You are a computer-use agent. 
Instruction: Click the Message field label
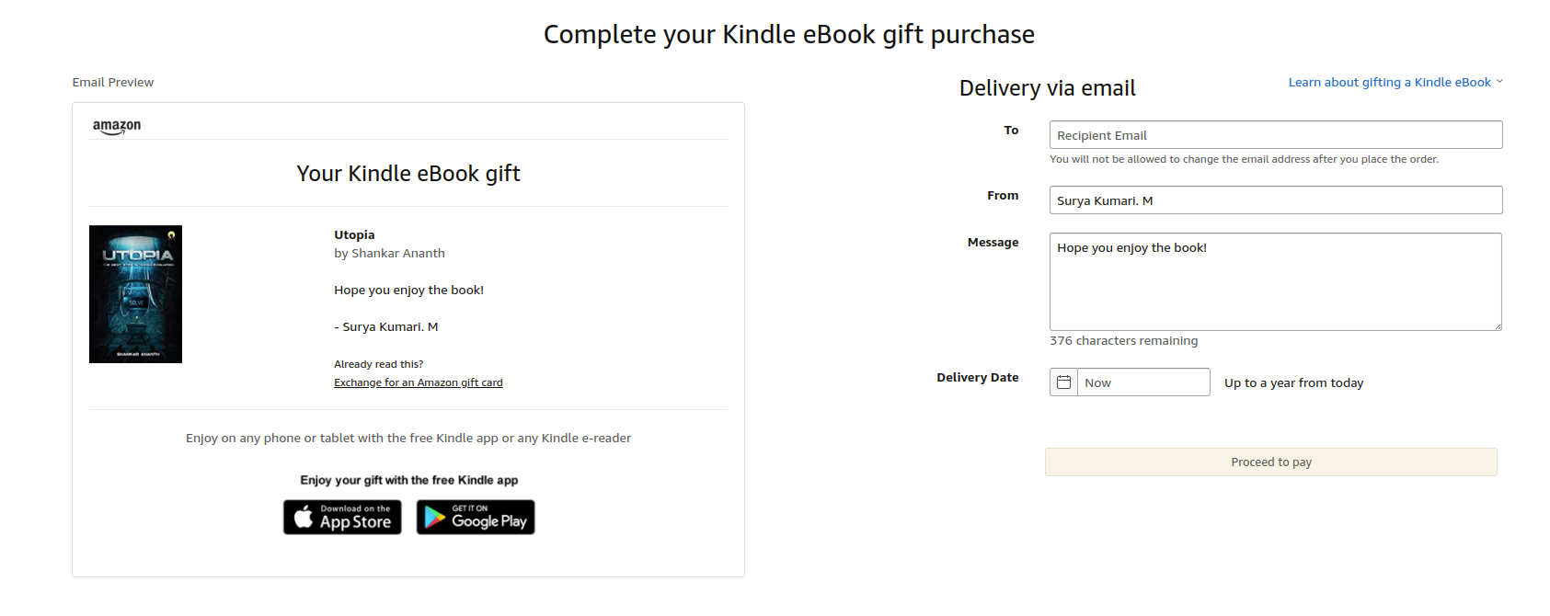point(993,243)
